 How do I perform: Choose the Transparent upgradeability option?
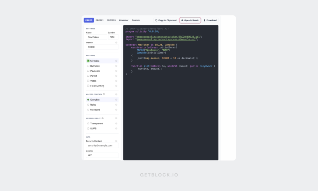coord(88,123)
